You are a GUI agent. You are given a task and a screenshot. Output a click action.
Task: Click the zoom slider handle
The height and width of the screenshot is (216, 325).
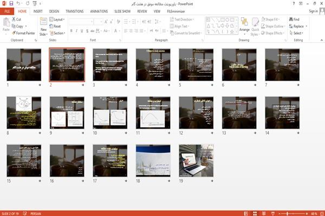(288, 213)
